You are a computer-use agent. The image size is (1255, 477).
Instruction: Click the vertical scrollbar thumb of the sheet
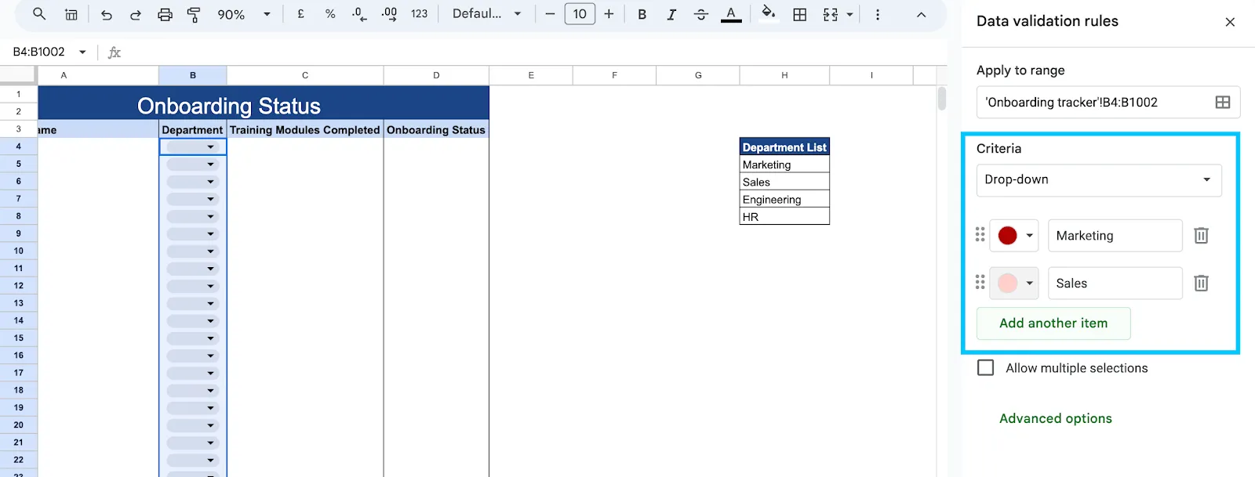941,99
